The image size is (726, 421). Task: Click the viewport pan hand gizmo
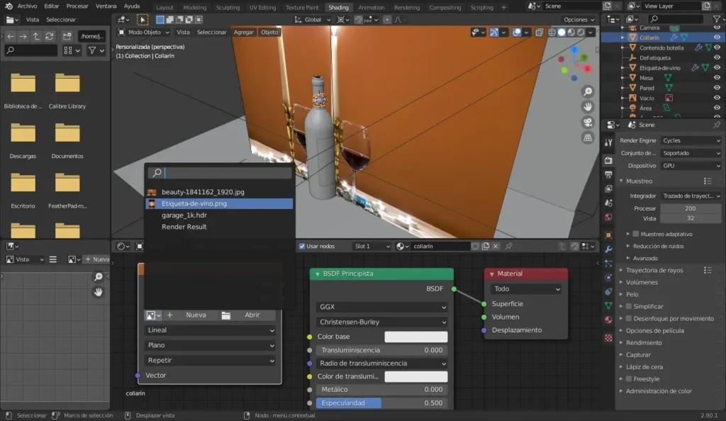pyautogui.click(x=588, y=107)
